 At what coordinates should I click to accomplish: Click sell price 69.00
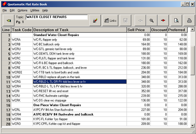(139, 40)
